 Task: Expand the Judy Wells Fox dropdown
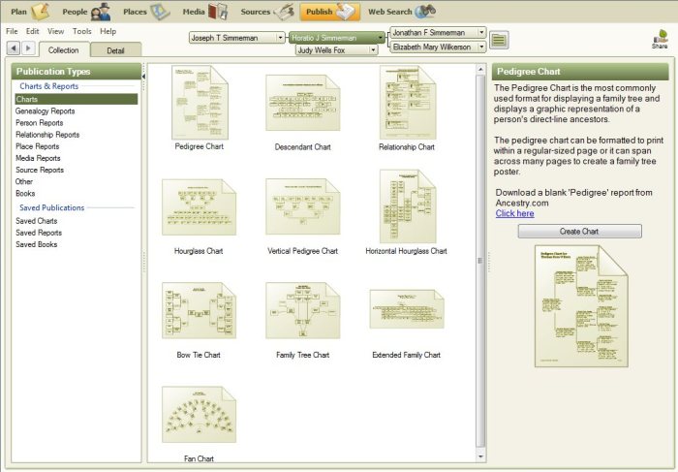pyautogui.click(x=373, y=49)
